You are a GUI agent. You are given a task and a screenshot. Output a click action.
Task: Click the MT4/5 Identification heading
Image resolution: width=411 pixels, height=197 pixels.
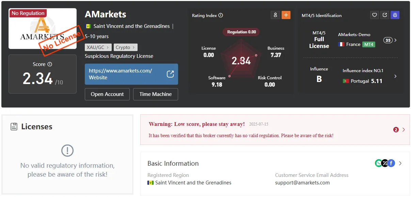tap(321, 15)
